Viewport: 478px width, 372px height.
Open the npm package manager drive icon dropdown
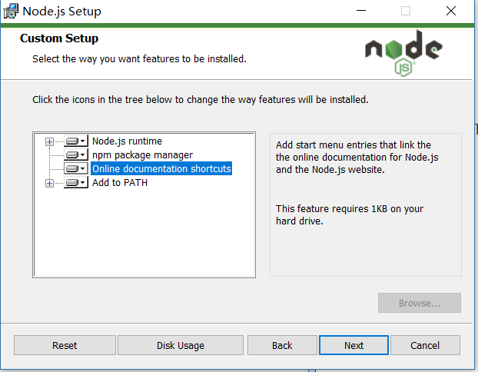point(75,155)
